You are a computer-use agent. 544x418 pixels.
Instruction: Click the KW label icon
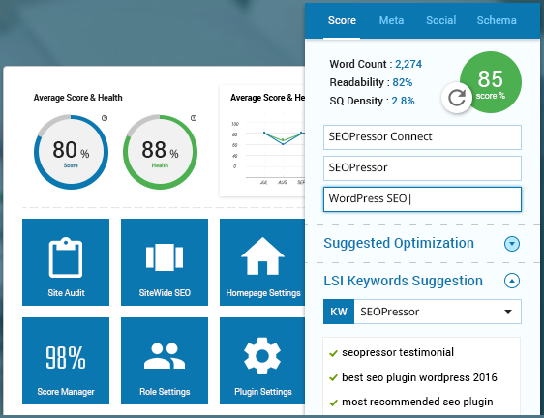339,312
